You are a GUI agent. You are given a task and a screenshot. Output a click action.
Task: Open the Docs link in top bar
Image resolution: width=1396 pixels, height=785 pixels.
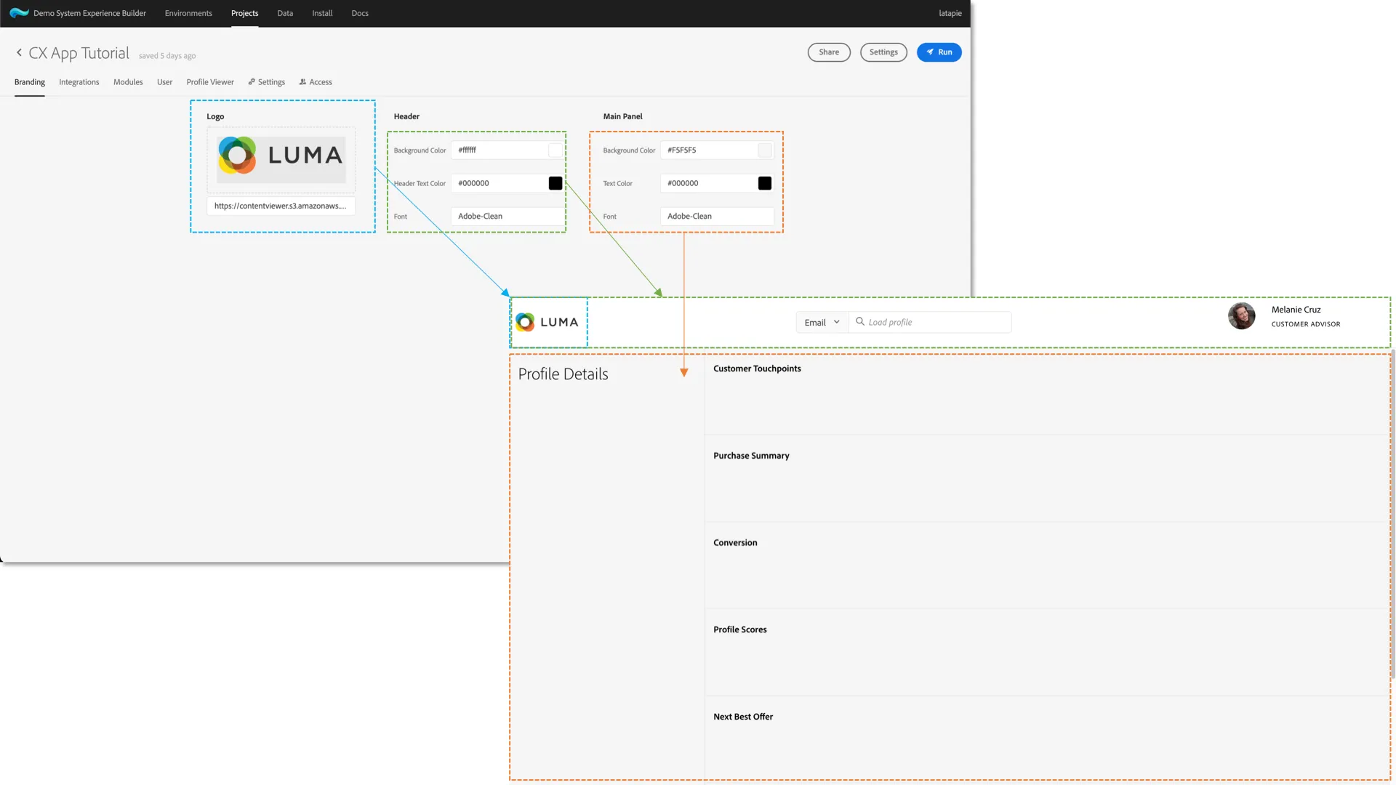360,13
